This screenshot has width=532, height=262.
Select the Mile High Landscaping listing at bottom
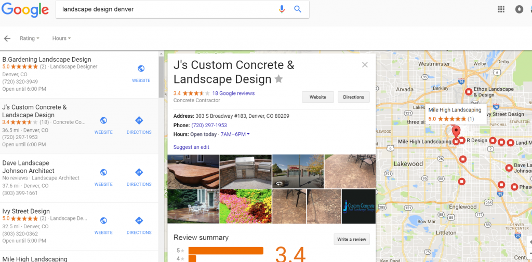pyautogui.click(x=35, y=259)
